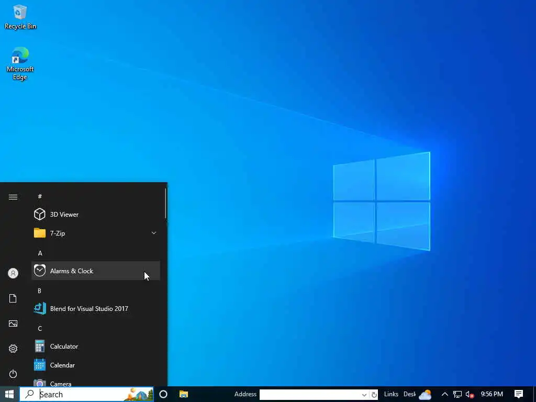This screenshot has height=402, width=536.
Task: Click the Power icon in Start sidebar
Action: click(x=13, y=374)
